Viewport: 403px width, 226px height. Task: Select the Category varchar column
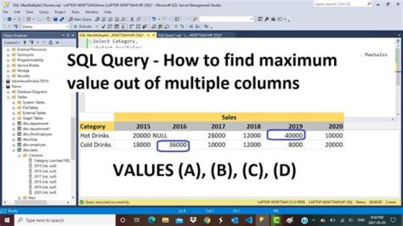(52, 161)
